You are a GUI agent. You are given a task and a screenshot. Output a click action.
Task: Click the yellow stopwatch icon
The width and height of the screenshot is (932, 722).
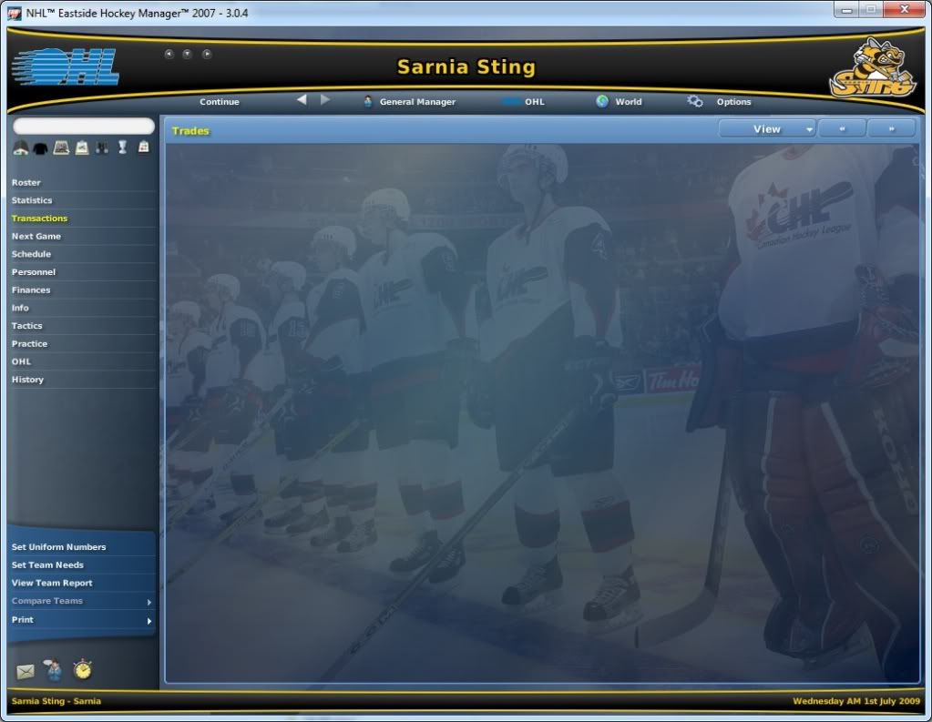pyautogui.click(x=83, y=669)
